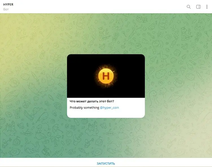This screenshot has width=212, height=167.
Task: Open search in the HYPER chat
Action: pyautogui.click(x=189, y=7)
